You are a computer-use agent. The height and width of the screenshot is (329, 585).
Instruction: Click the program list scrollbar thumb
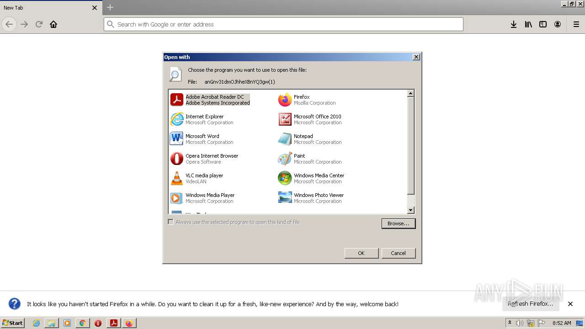tap(410, 146)
